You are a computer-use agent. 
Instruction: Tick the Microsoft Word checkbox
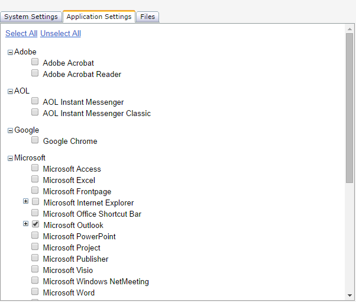[35, 291]
